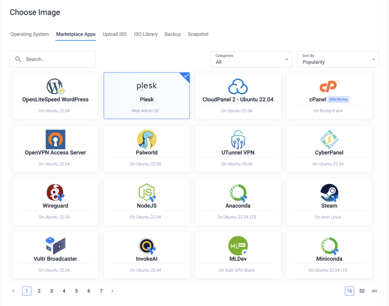Viewport: 389px width, 306px height.
Task: Click the Plesk logo
Action: tap(147, 86)
